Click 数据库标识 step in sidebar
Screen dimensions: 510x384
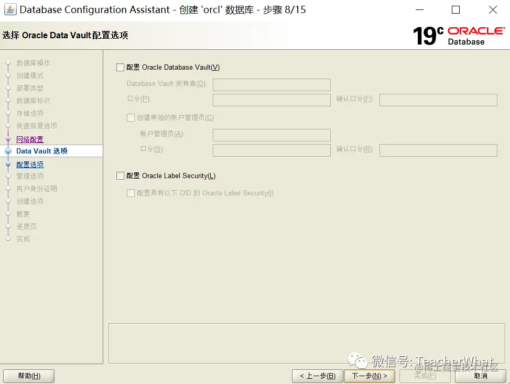point(33,101)
